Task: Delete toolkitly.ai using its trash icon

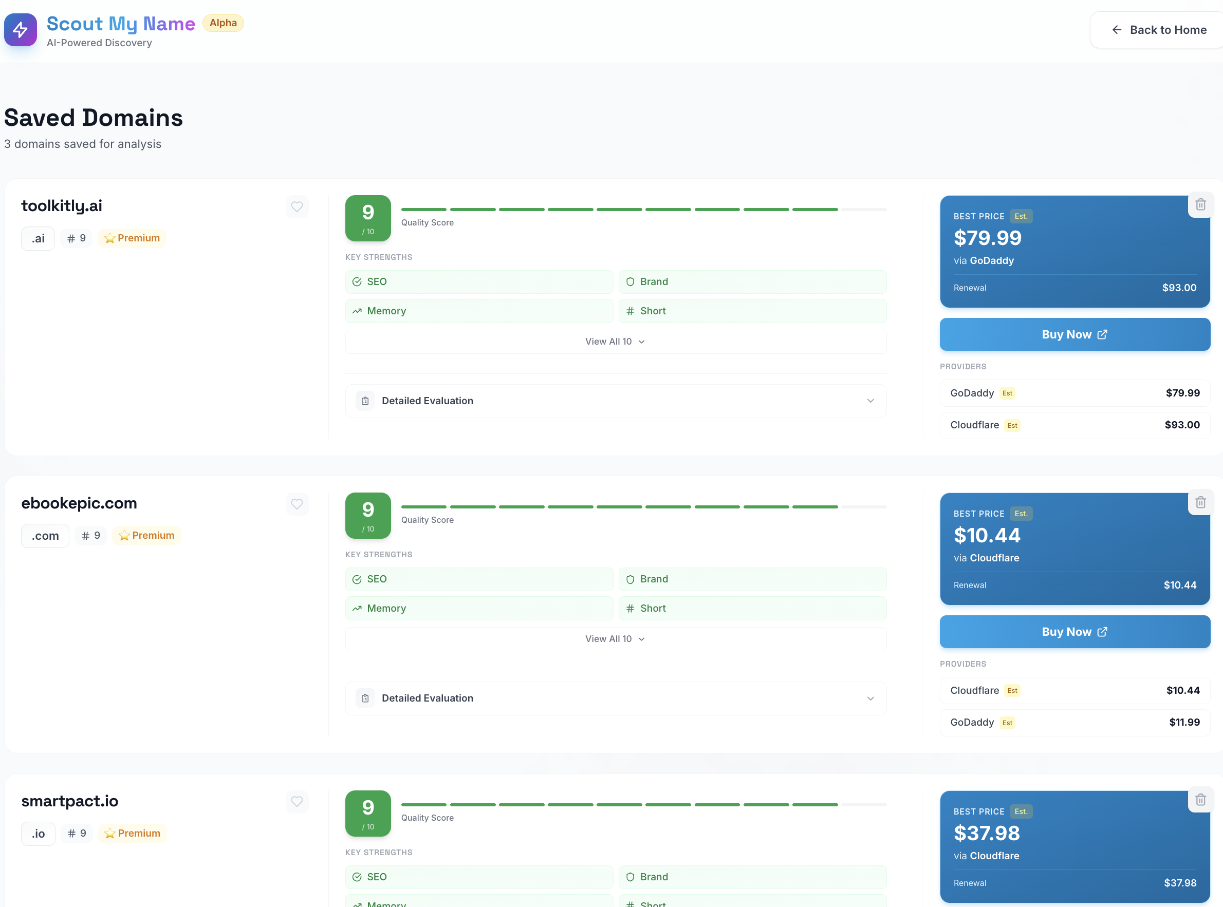Action: tap(1200, 205)
